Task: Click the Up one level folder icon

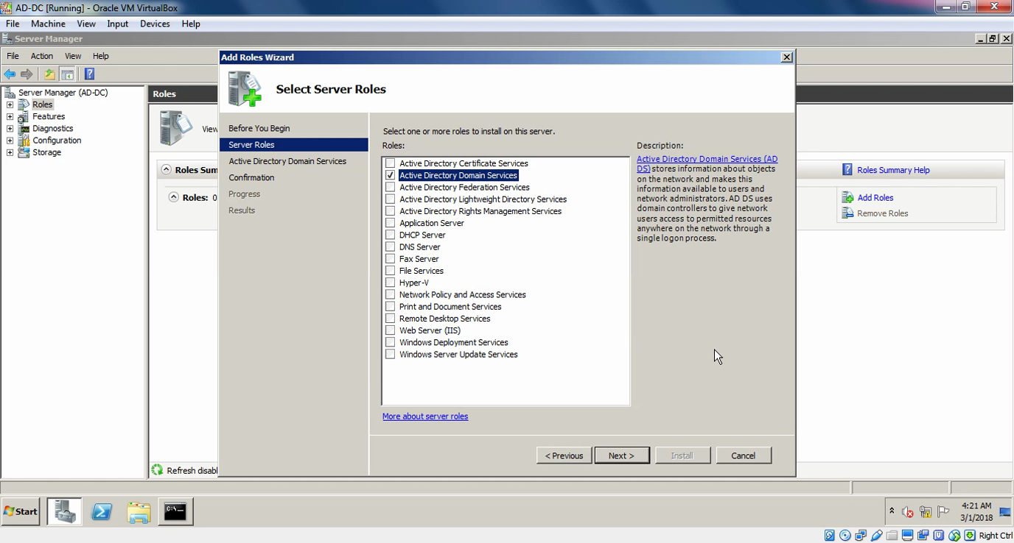Action: pyautogui.click(x=49, y=74)
